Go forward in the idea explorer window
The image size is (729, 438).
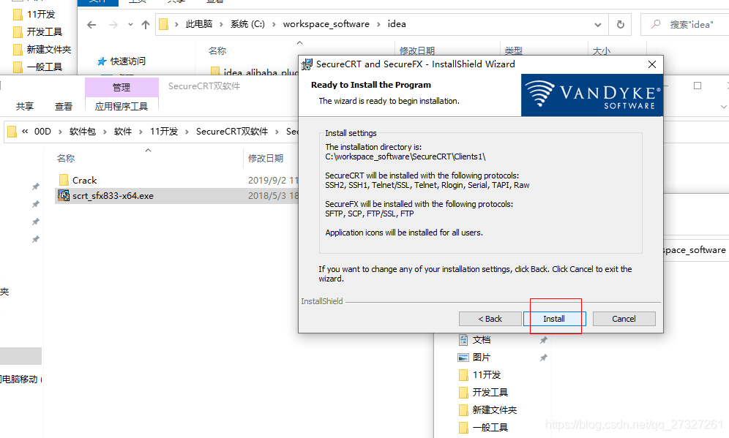point(113,25)
